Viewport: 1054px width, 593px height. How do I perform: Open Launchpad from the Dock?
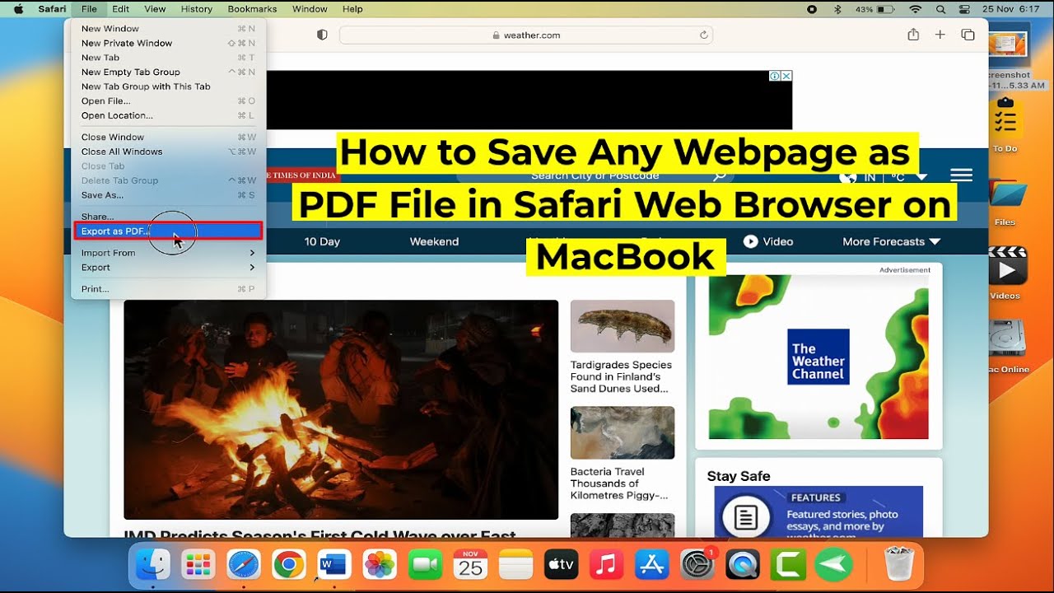[x=198, y=565]
